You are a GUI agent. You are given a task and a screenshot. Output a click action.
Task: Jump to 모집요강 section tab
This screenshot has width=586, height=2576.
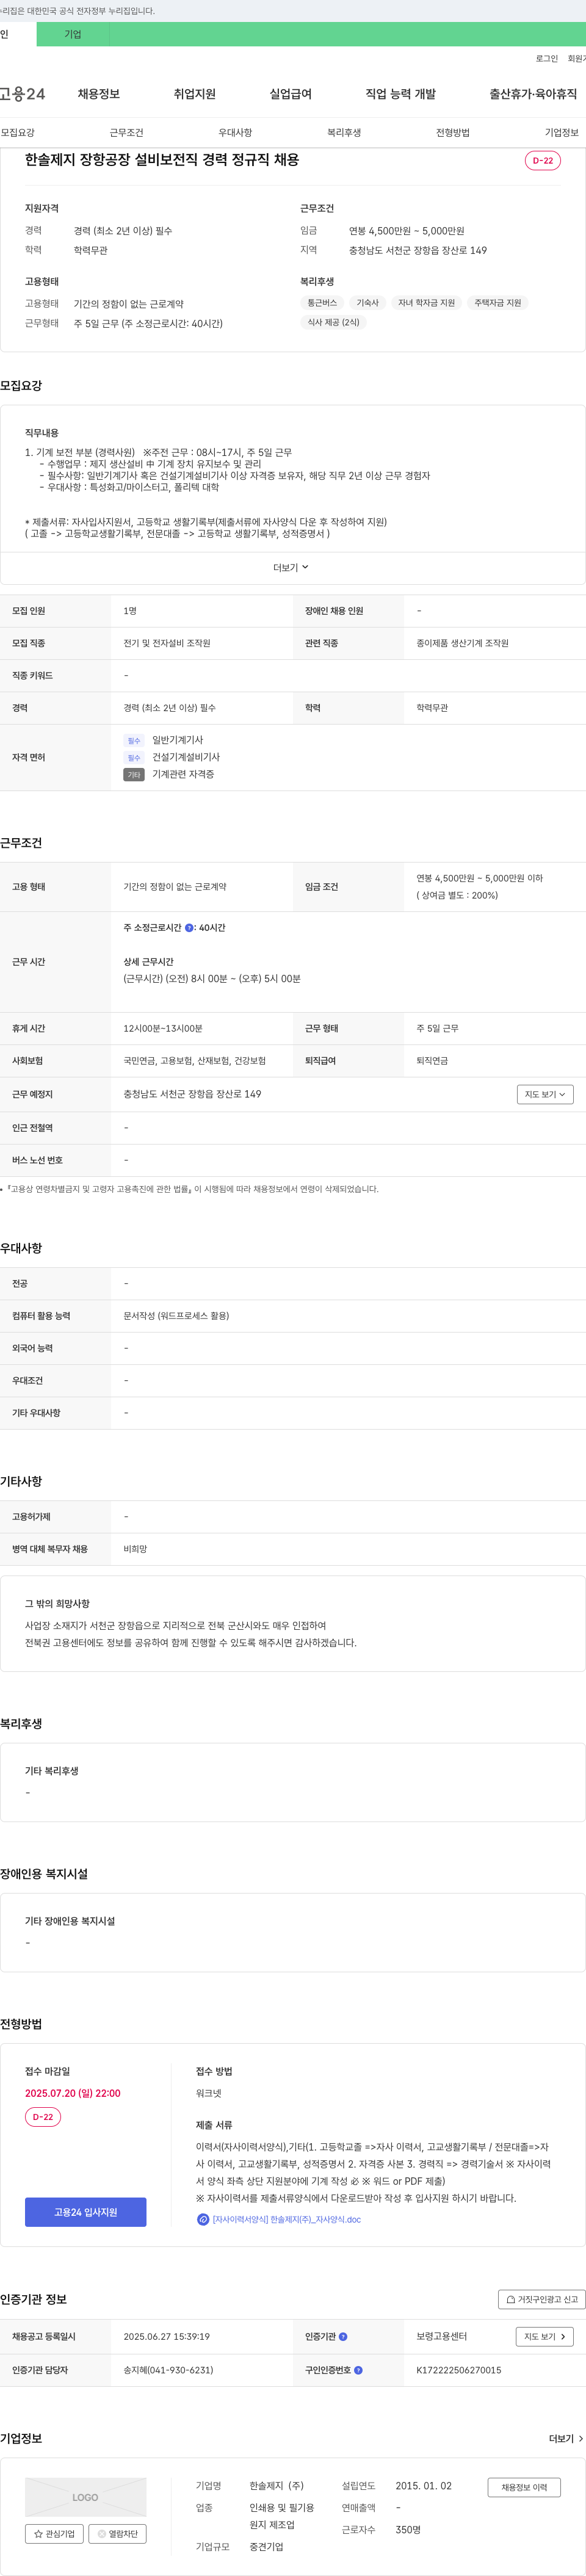18,132
